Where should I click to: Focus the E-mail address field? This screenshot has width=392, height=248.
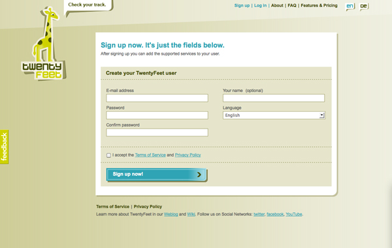click(157, 98)
